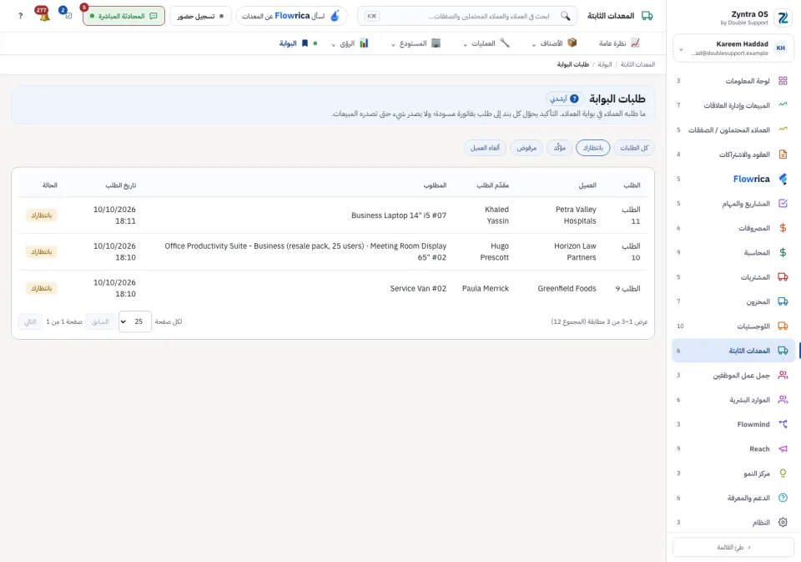Click the Paula Merrick requester cell
Viewport: 801px width, 562px height.
(486, 288)
